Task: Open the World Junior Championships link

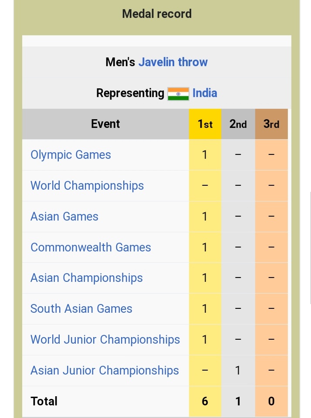Action: [x=105, y=340]
